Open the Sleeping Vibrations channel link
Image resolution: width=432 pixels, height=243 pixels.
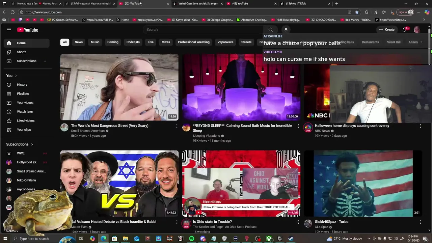(206, 136)
